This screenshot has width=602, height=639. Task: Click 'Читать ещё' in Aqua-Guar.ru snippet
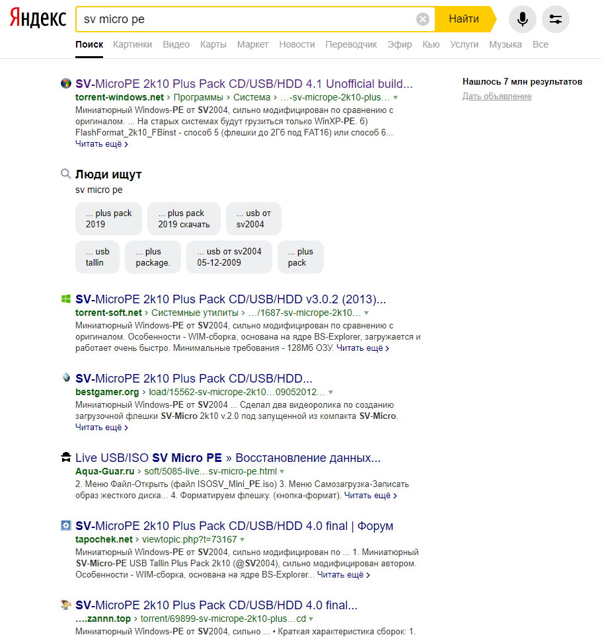point(371,496)
